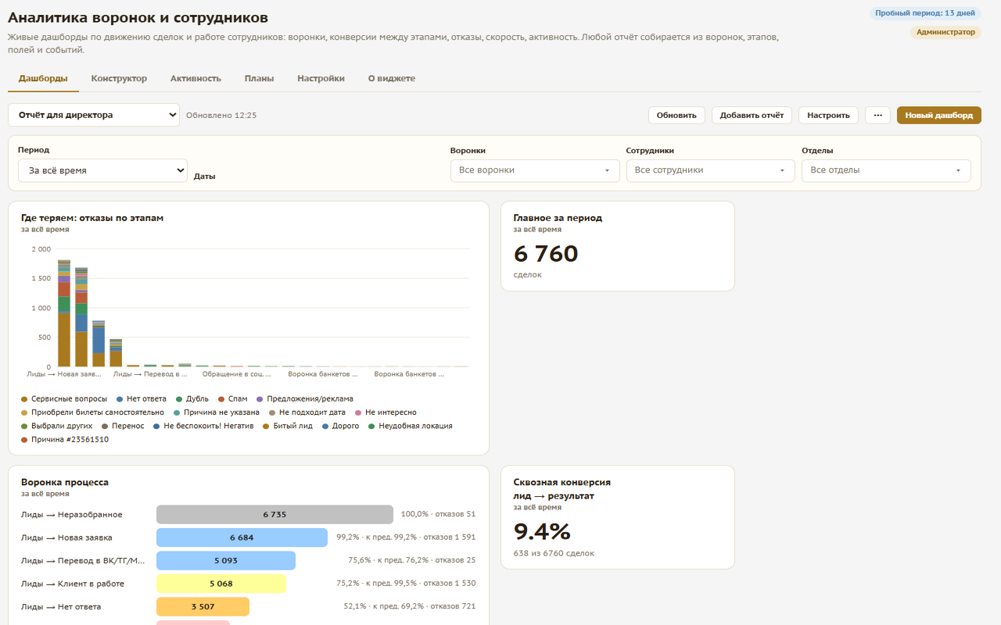Image resolution: width=1001 pixels, height=625 pixels.
Task: Click the Администратор role badge
Action: [945, 32]
